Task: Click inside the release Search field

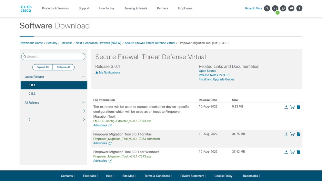Action: point(53,57)
